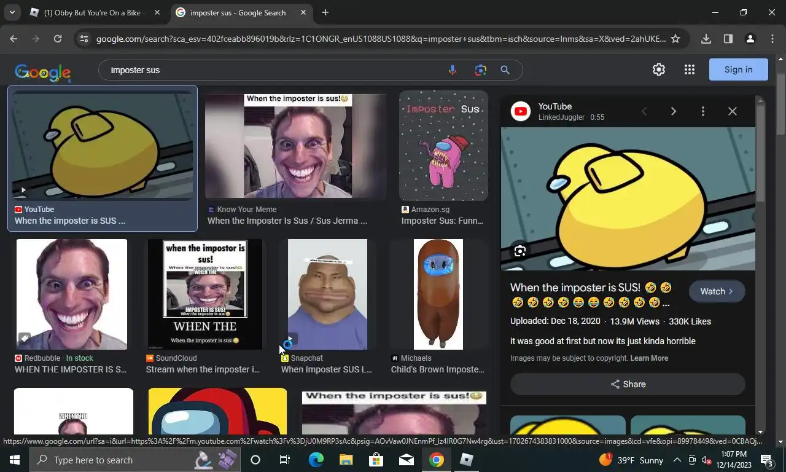Open the SoundCloud meme image
This screenshot has height=472, width=786.
(x=205, y=294)
